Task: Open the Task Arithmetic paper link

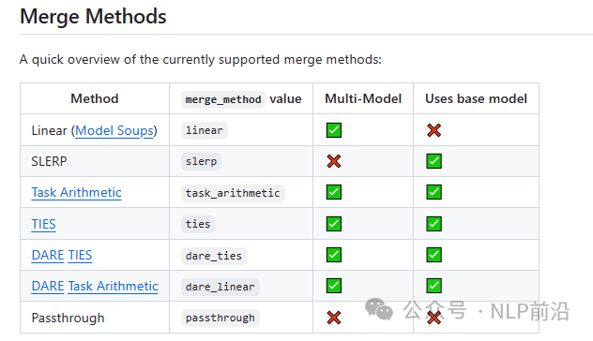Action: point(76,192)
